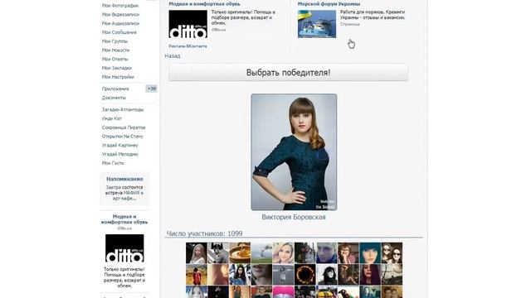Open Мои Закладки section

pyautogui.click(x=117, y=68)
